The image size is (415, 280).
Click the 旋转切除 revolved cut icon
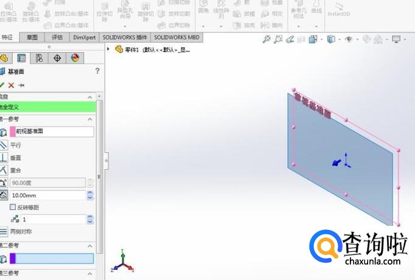pyautogui.click(x=145, y=12)
